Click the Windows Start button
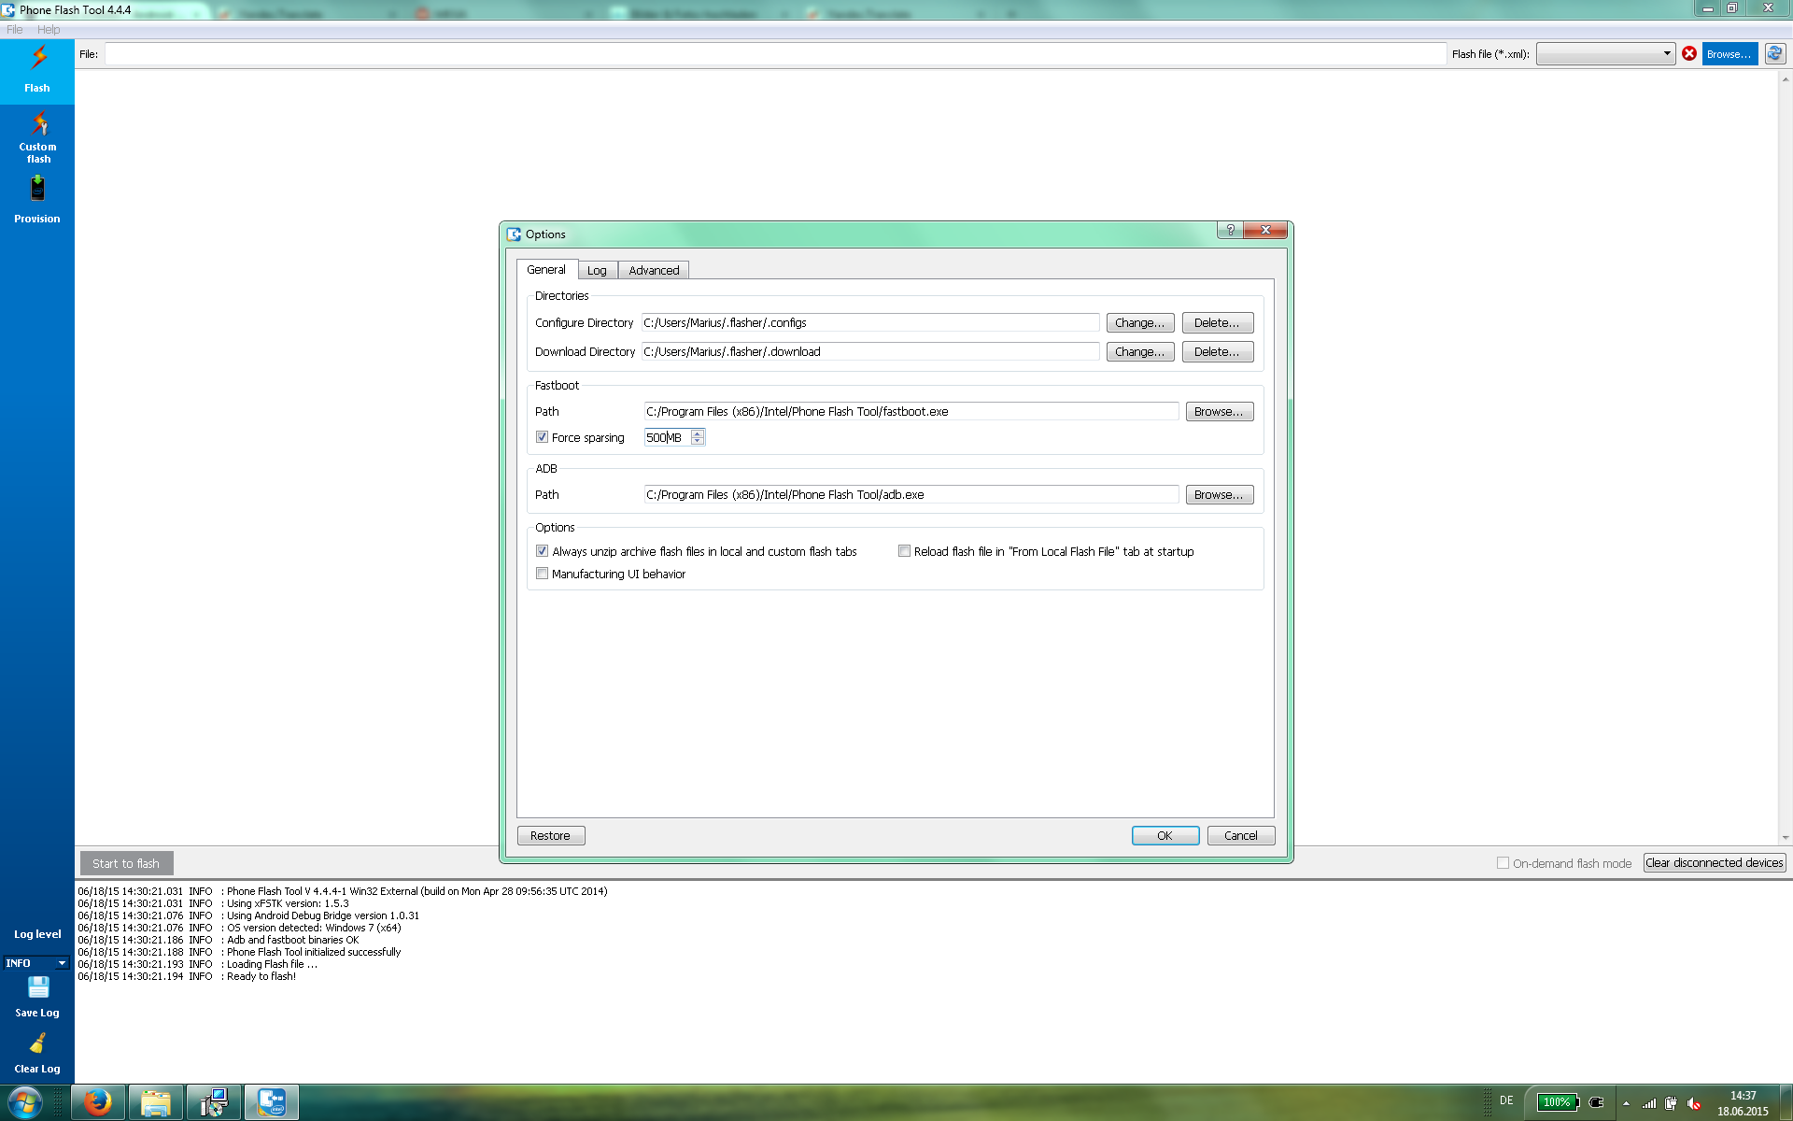Screen dimensions: 1793x1121 [x=25, y=1102]
